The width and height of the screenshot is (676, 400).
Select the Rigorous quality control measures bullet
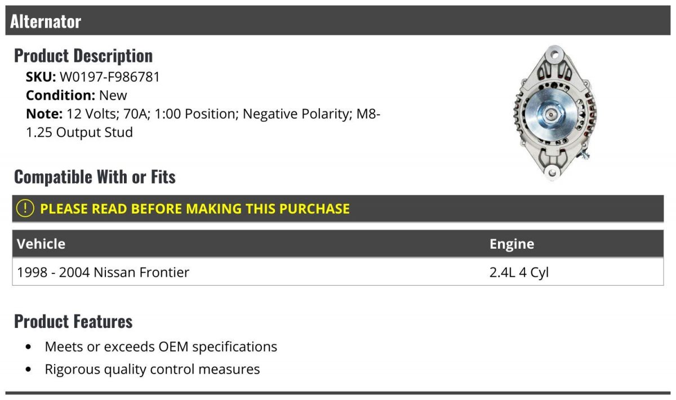152,370
